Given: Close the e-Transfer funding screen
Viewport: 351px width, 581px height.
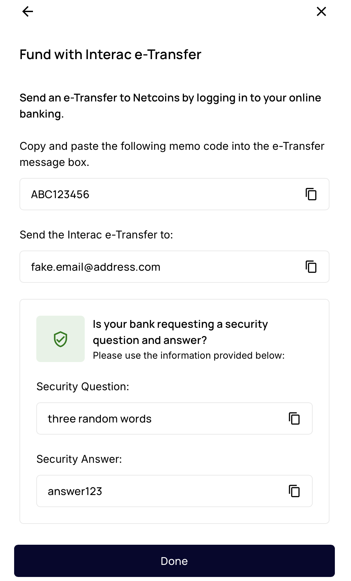Looking at the screenshot, I should pyautogui.click(x=321, y=12).
